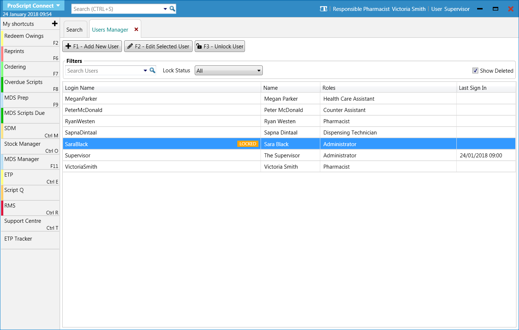The width and height of the screenshot is (519, 330).
Task: Click the magnifier icon in Search Users filter
Action: pyautogui.click(x=152, y=71)
